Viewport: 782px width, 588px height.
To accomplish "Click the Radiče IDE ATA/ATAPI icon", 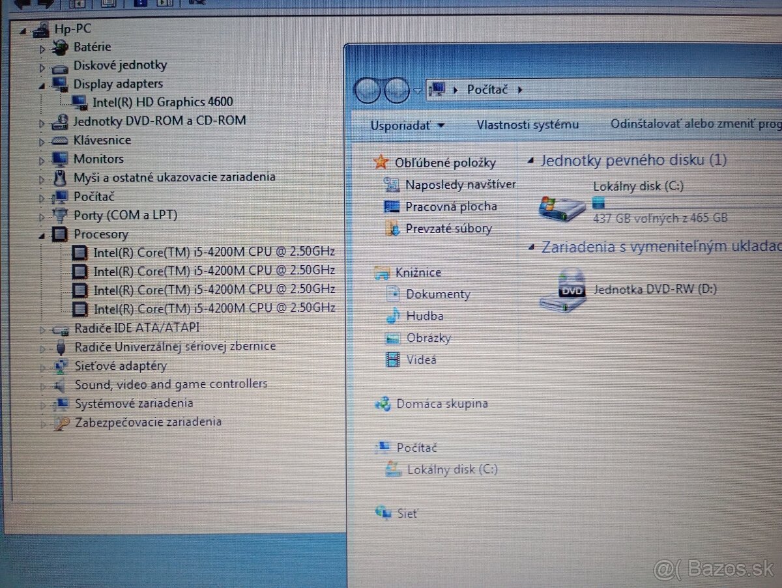I will [61, 329].
